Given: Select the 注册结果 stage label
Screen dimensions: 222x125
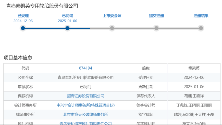Looking at the screenshot, I should pos(201,16).
